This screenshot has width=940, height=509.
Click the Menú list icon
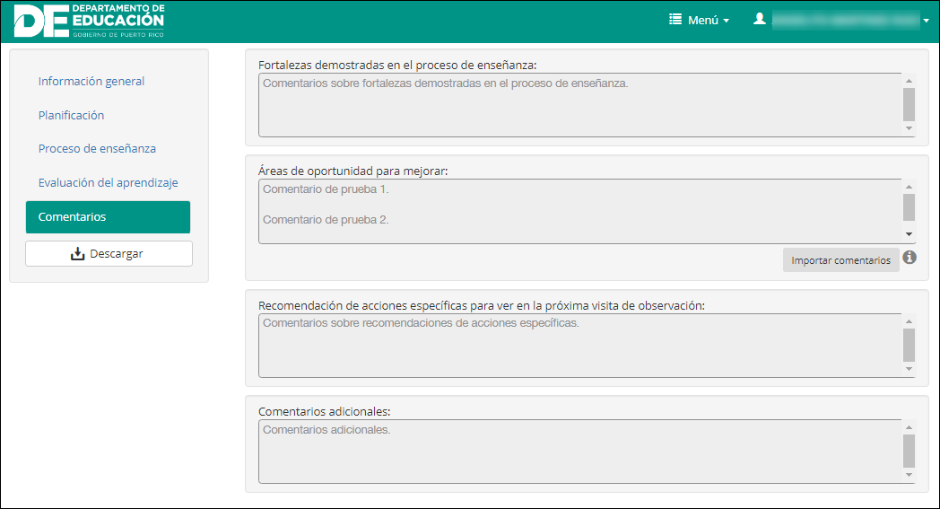[x=676, y=20]
